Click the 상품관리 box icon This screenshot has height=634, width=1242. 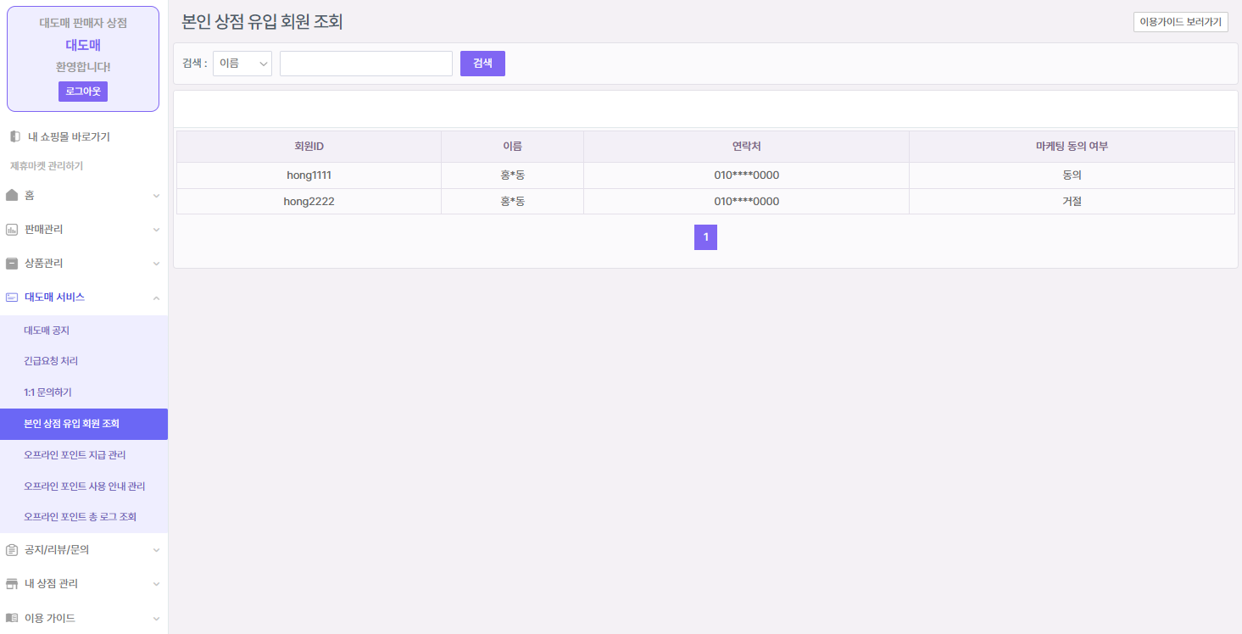(x=12, y=263)
